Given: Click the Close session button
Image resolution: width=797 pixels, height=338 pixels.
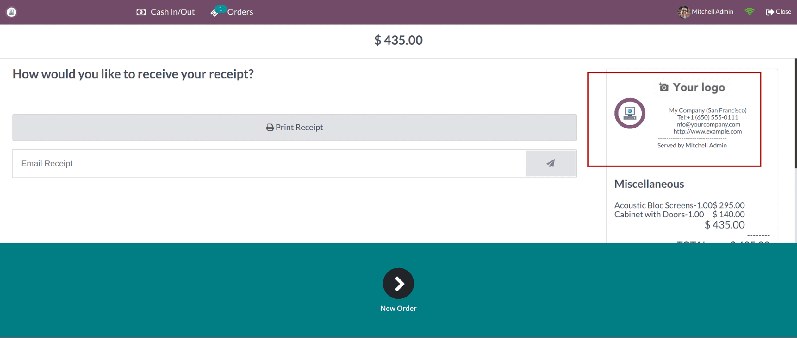Looking at the screenshot, I should point(778,12).
